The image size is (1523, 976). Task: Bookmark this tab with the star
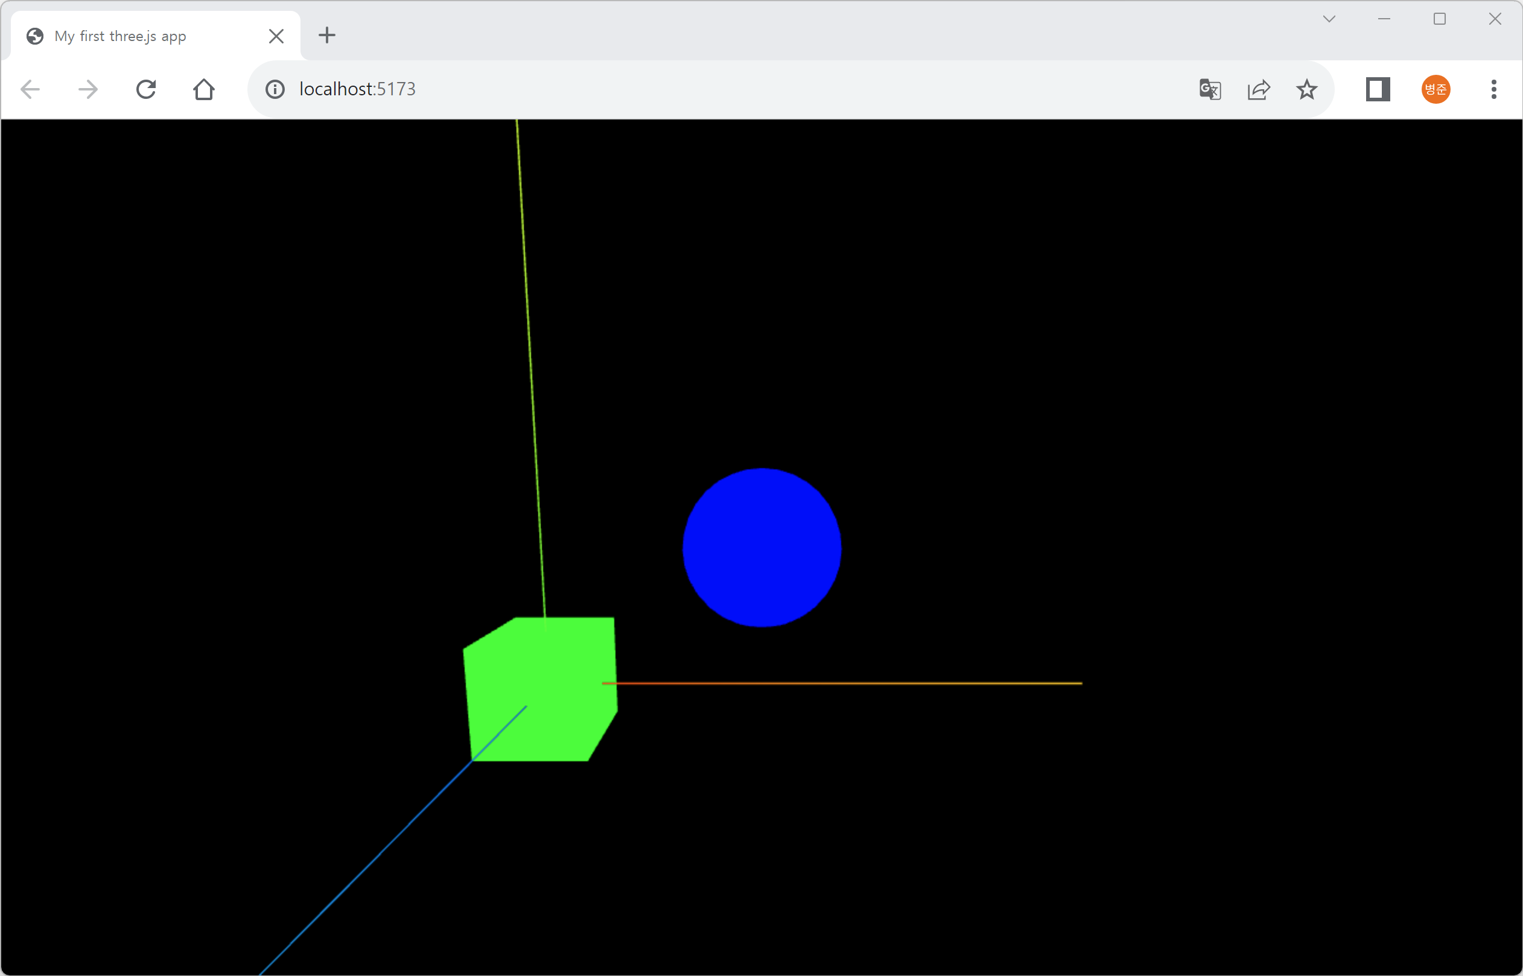[1307, 89]
